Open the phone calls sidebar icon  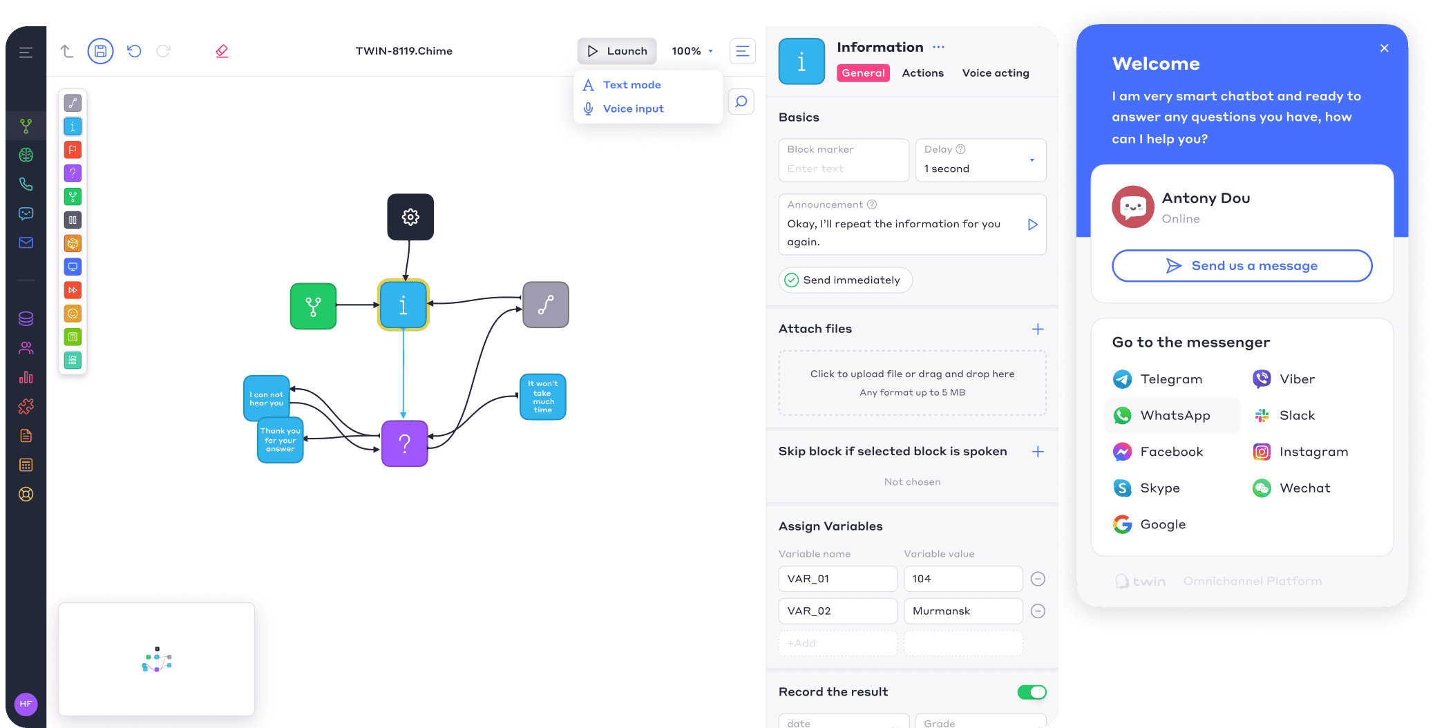click(x=26, y=184)
